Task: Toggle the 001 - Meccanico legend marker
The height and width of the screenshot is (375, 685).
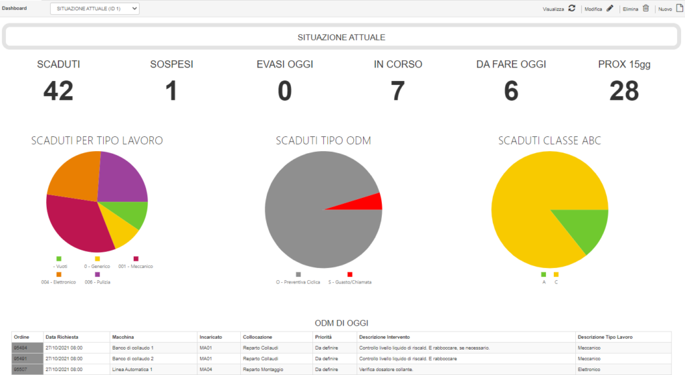Action: pos(136,259)
